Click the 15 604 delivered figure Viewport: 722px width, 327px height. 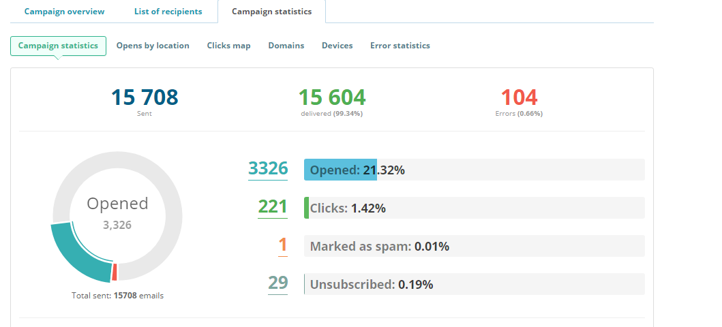coord(331,97)
